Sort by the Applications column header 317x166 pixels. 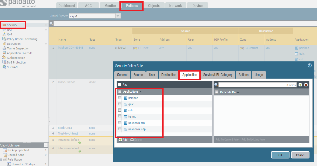click(x=131, y=92)
